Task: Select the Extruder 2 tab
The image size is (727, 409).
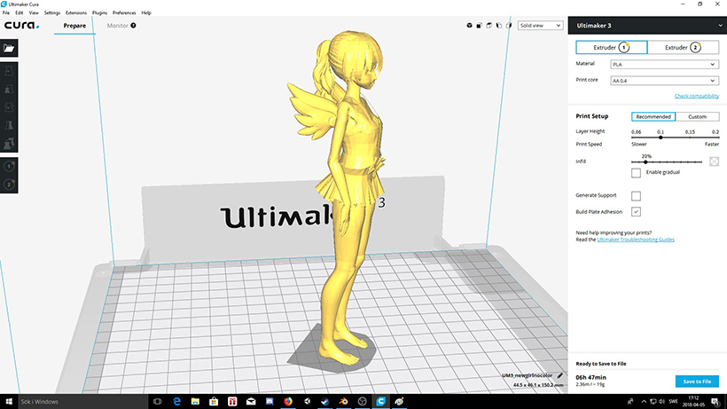Action: [x=683, y=47]
